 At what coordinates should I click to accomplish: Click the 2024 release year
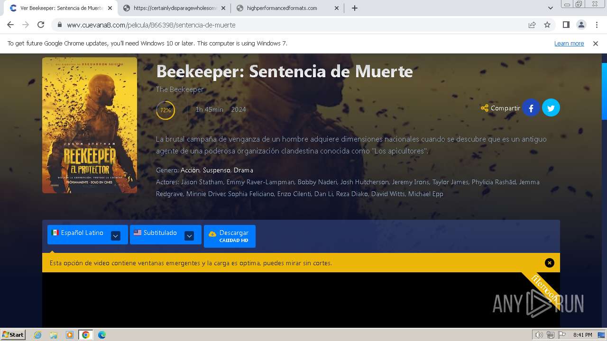(239, 109)
